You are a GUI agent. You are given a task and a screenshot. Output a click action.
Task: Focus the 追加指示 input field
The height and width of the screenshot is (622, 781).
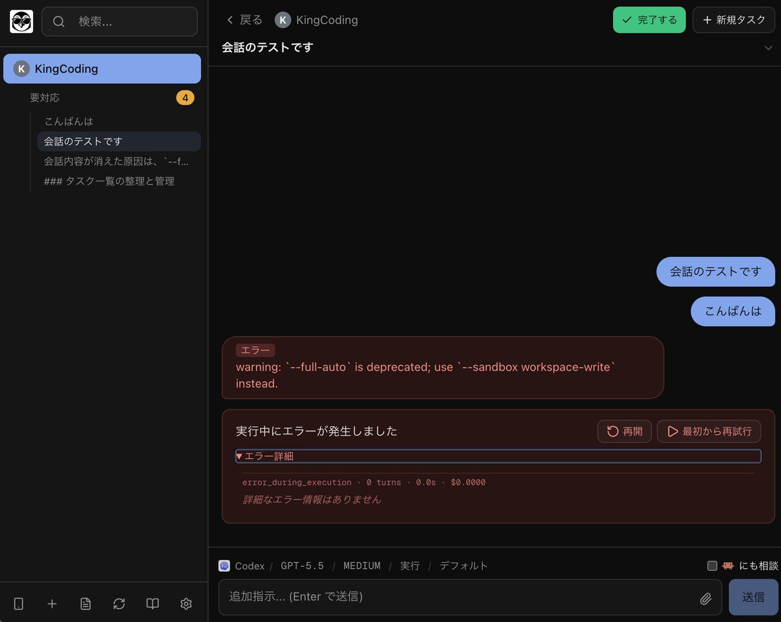pos(470,597)
